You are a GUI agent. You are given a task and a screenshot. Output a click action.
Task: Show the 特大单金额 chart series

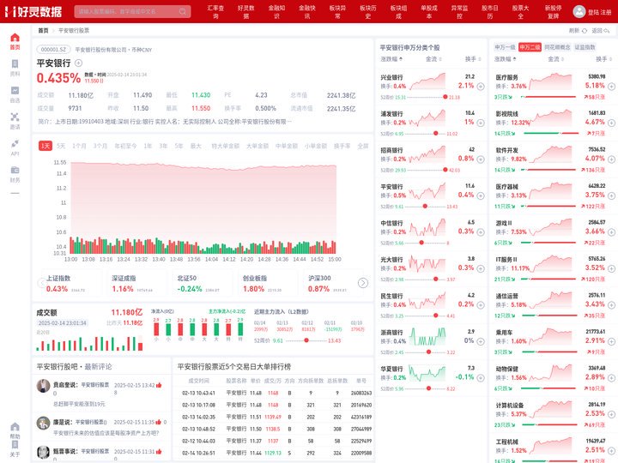coord(226,146)
